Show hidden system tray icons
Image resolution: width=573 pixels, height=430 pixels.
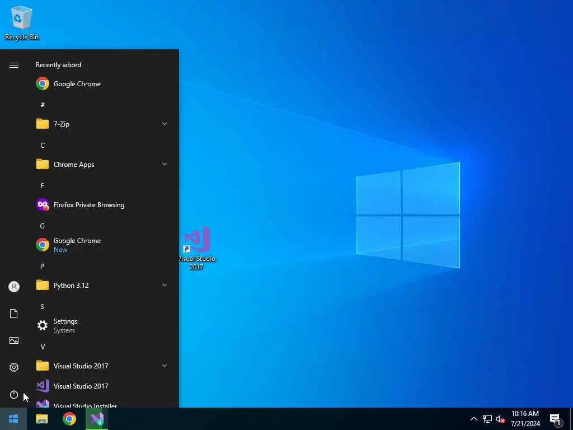473,419
